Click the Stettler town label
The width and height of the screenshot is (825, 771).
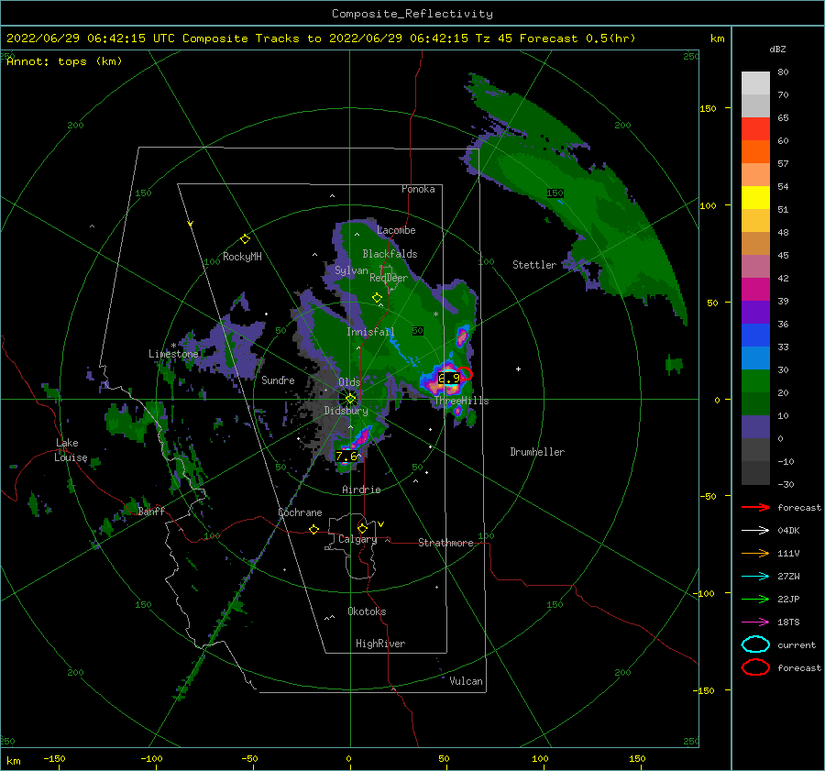(x=534, y=265)
